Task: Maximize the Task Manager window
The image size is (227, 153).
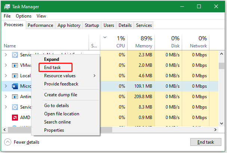Action: pos(199,6)
